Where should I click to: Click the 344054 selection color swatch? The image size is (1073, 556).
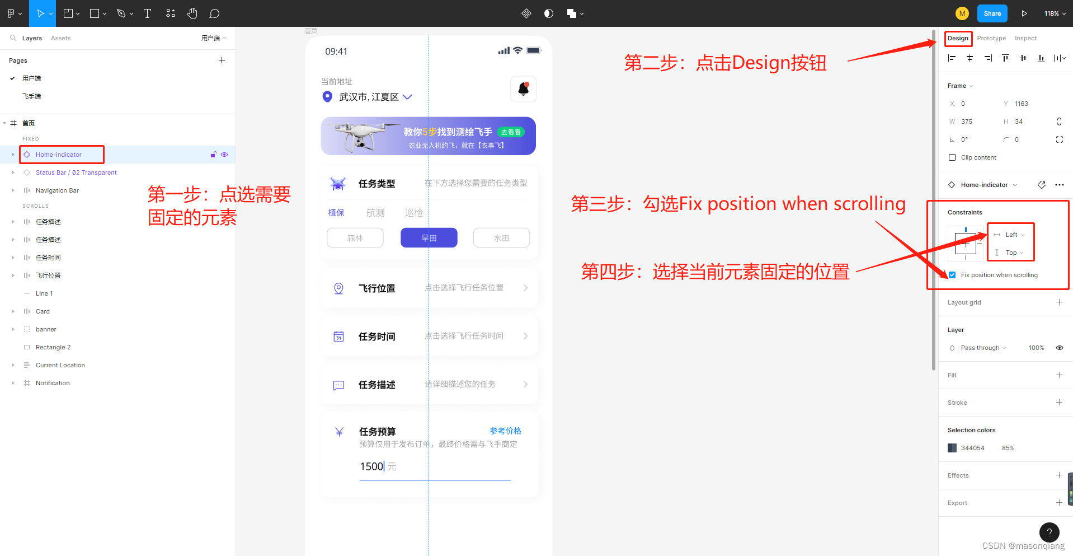click(x=952, y=447)
